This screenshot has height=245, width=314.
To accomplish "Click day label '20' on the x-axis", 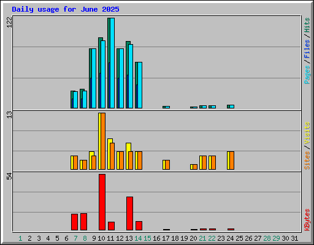I will click(x=193, y=238).
